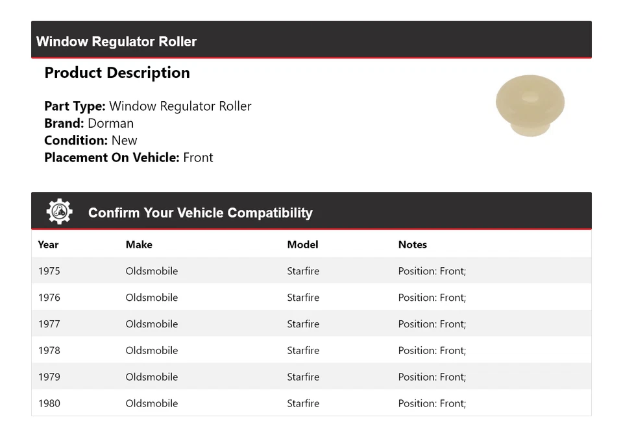This screenshot has height=437, width=623.
Task: Click the Placement On Vehicle: Front line
Action: (128, 158)
